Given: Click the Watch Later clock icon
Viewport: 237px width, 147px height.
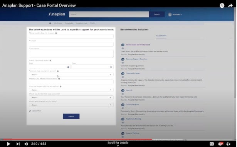Looking at the screenshot, I should [x=222, y=6].
